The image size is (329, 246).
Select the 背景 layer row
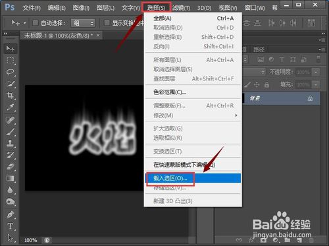[x=281, y=98]
